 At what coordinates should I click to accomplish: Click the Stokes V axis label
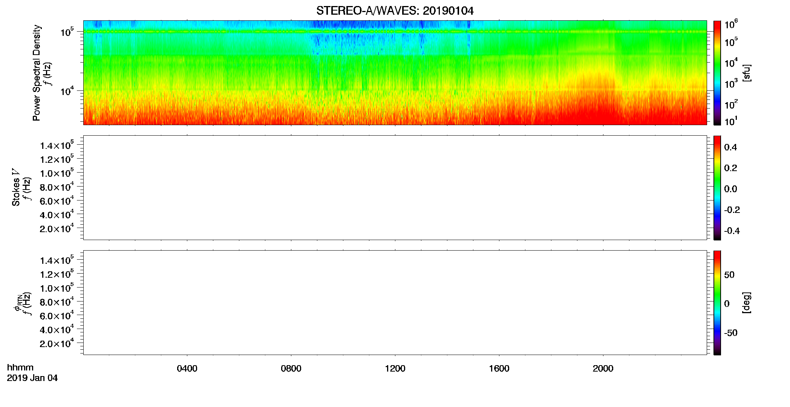coord(16,187)
